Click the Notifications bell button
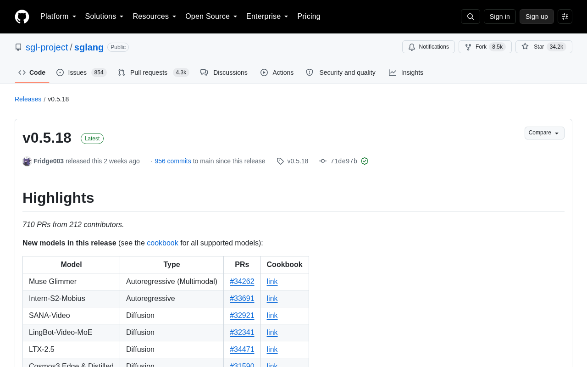This screenshot has width=587, height=367. coord(428,47)
